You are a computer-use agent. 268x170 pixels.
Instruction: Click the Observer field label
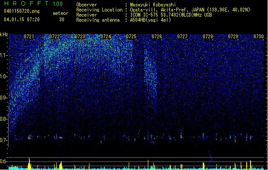86,5
